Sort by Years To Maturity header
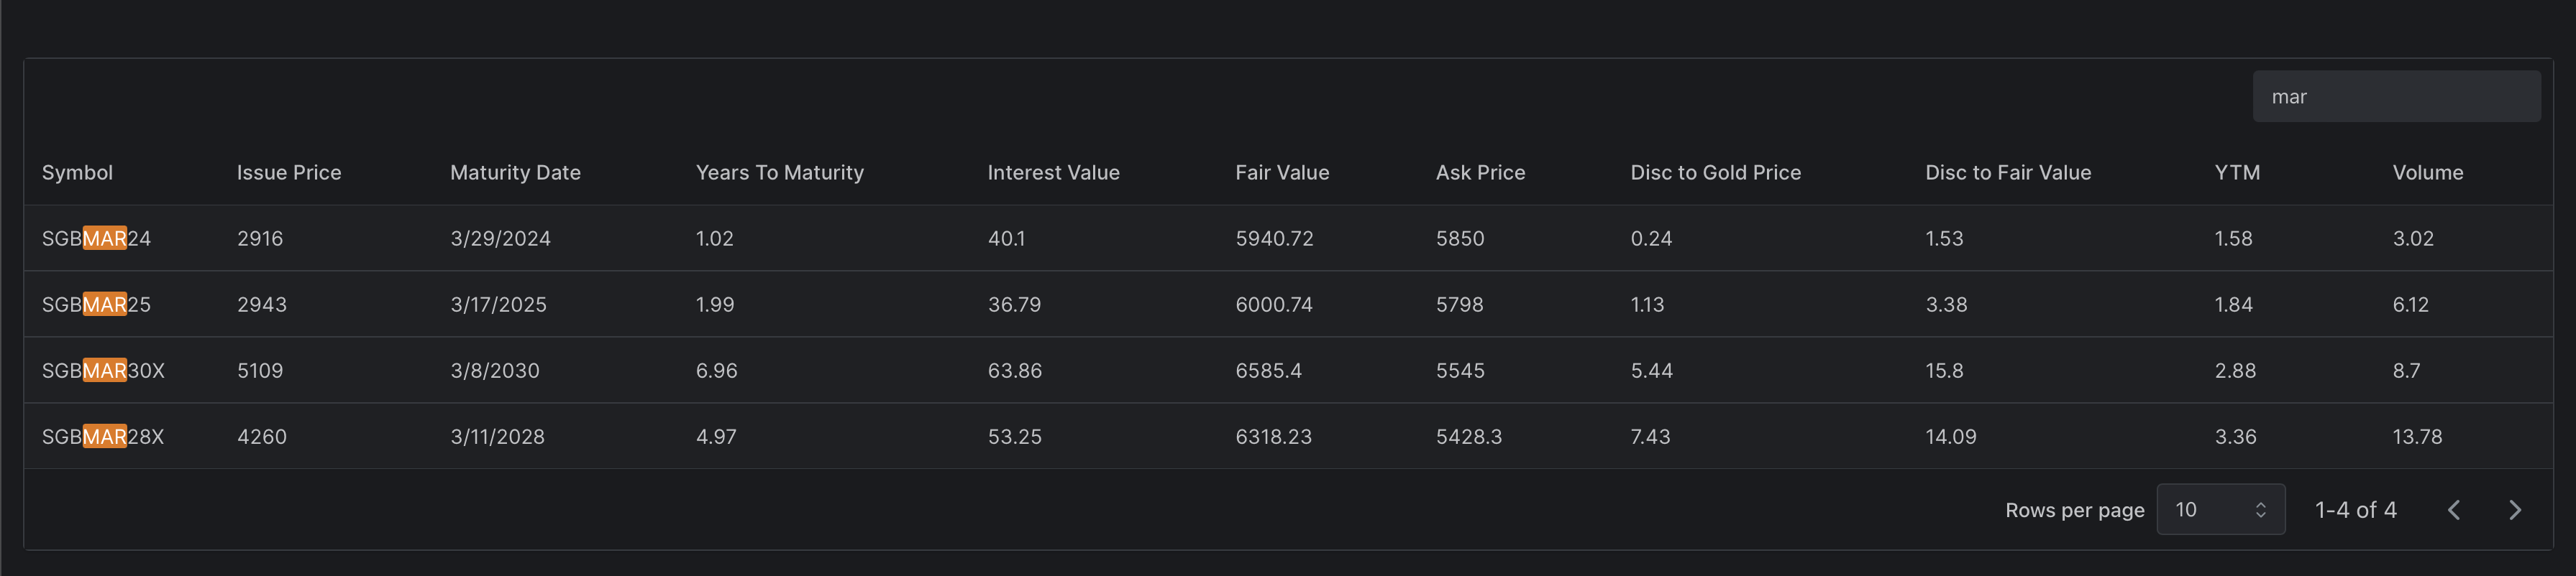This screenshot has width=2576, height=576. [779, 172]
